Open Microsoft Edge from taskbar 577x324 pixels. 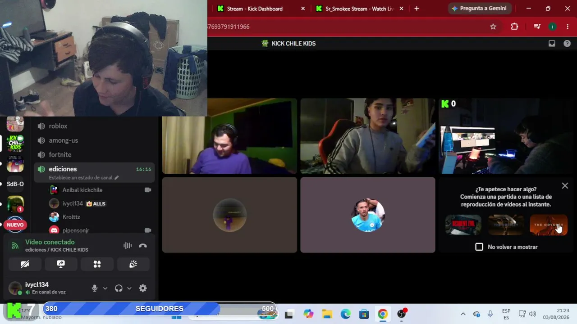point(346,314)
